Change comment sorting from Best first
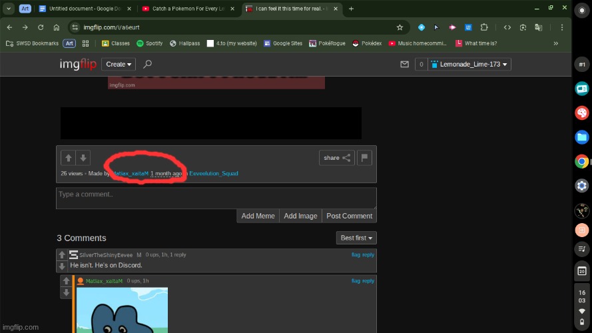Viewport: 592px width, 333px height. (x=358, y=238)
